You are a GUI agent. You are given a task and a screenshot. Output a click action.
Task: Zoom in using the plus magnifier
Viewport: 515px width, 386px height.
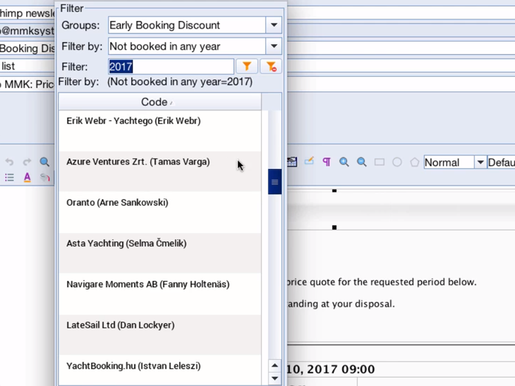[344, 162]
